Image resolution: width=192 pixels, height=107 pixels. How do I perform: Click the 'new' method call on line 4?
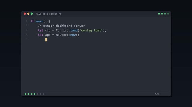click(73, 35)
